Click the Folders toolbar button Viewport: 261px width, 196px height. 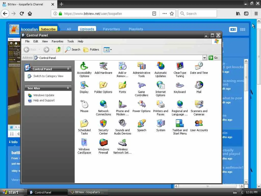click(x=91, y=50)
